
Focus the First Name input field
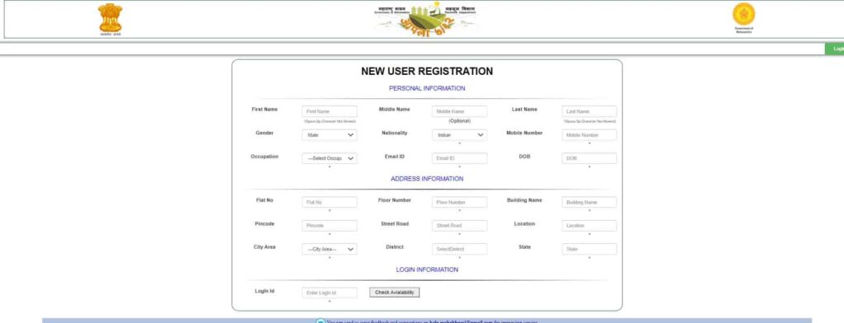click(x=330, y=111)
